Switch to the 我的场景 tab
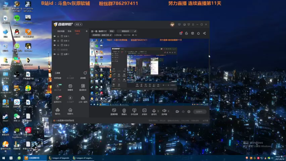Screen dimensions: 286x161 coord(61,31)
